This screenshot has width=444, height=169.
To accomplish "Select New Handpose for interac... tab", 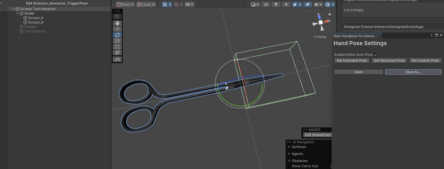I will click(x=357, y=36).
